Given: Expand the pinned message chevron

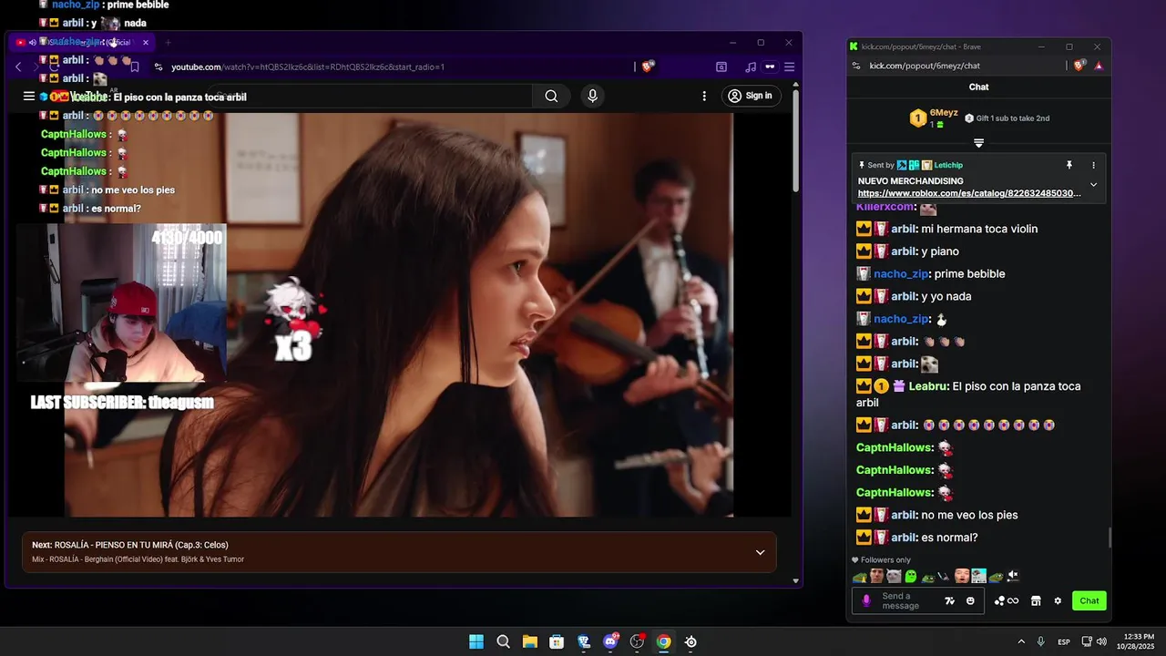Looking at the screenshot, I should click(x=1094, y=185).
